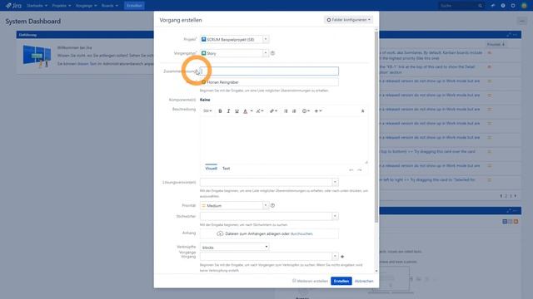
Task: Click the durchsuchen link in Anhang
Action: 301,233
